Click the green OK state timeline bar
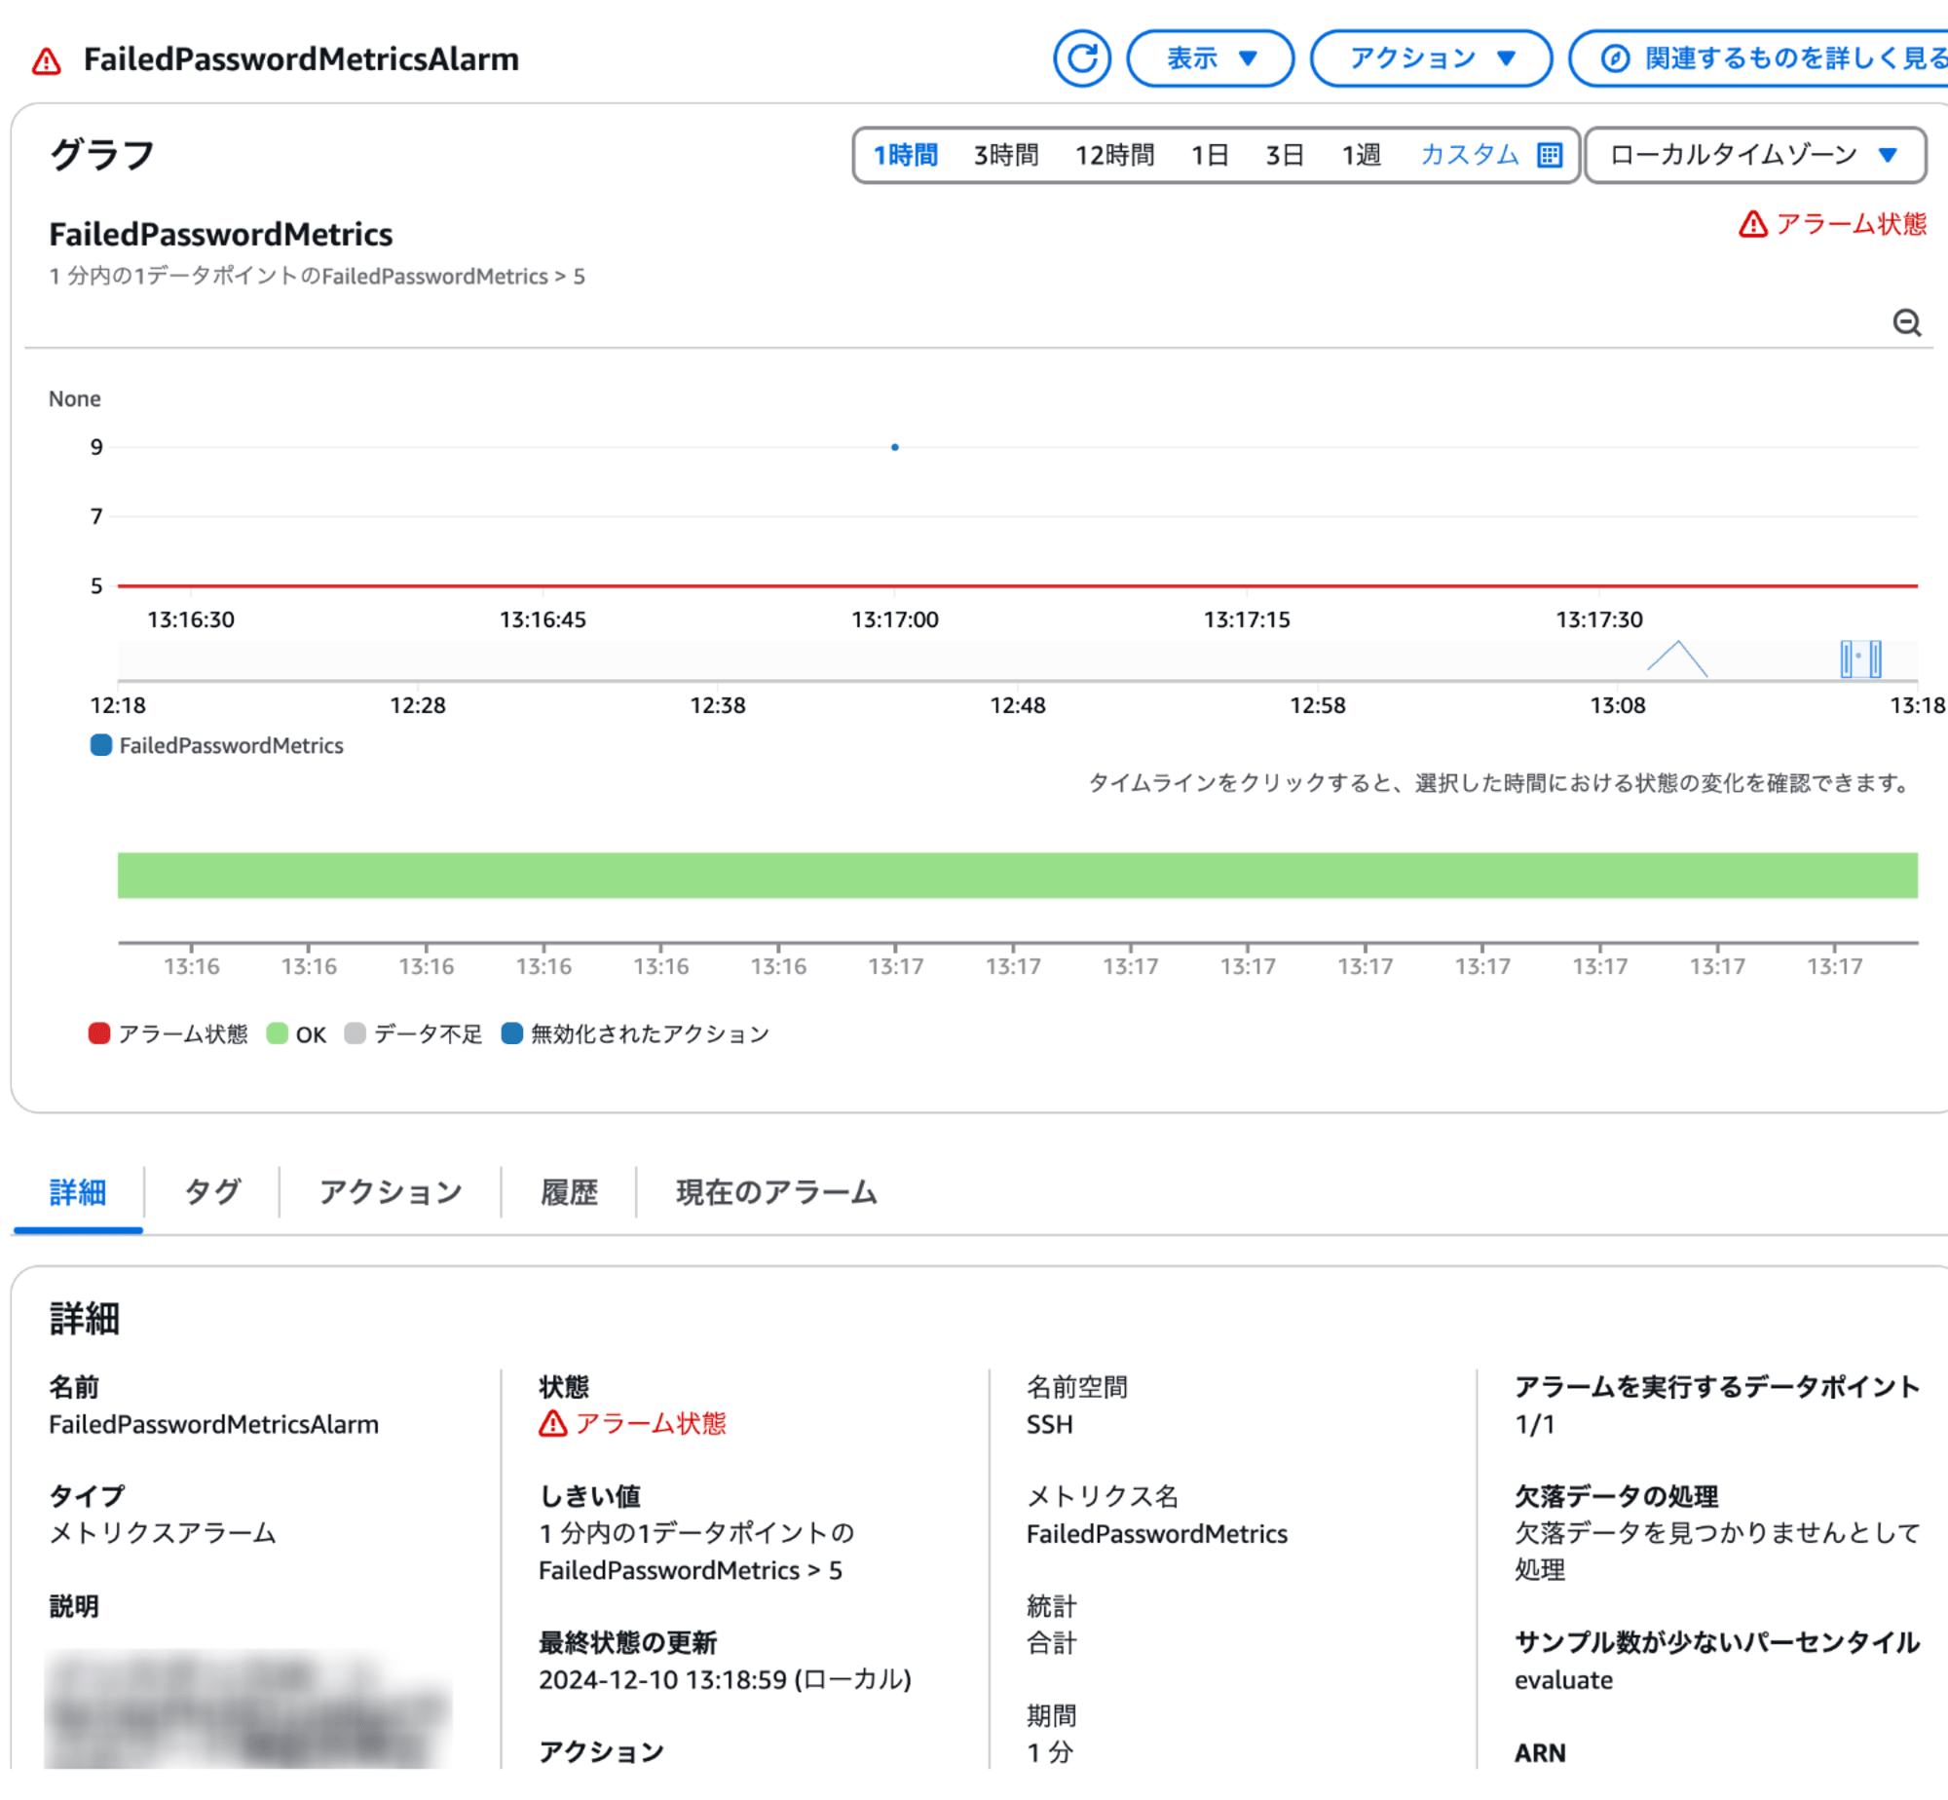Viewport: 1948px width, 1800px height. (1017, 876)
